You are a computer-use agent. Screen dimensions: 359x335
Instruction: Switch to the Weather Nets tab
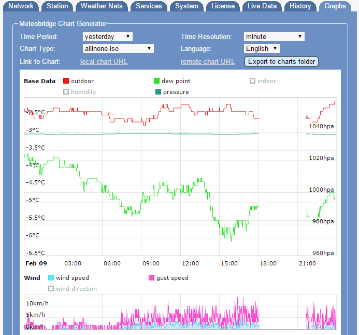point(102,6)
